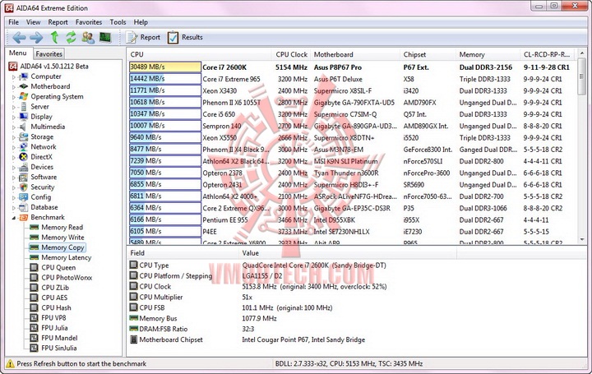This screenshot has width=592, height=374.
Task: Open the Tools menu
Action: point(118,22)
